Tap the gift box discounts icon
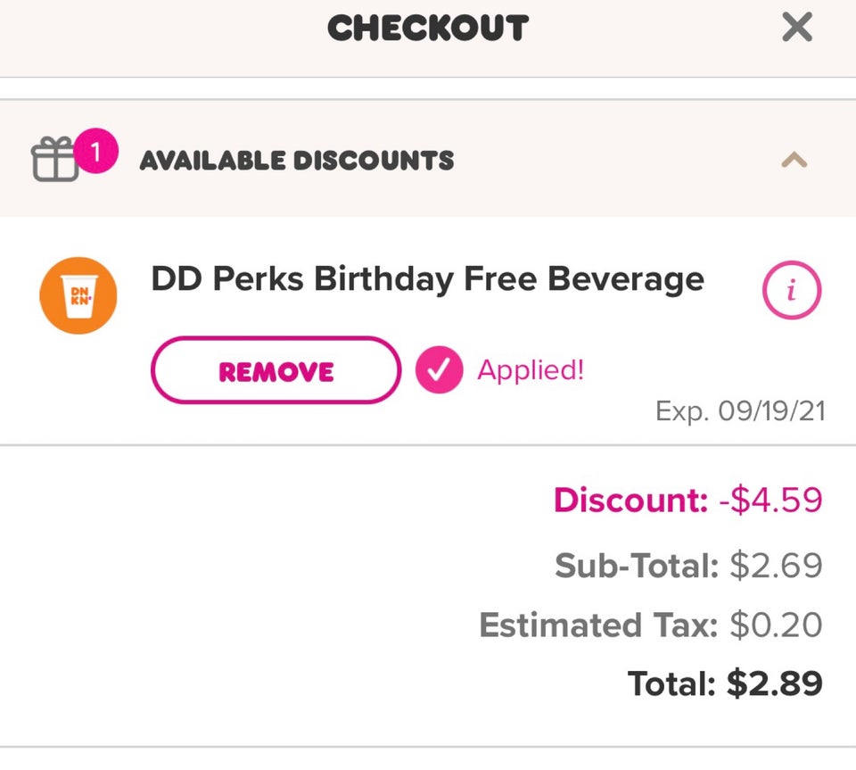 [x=55, y=161]
